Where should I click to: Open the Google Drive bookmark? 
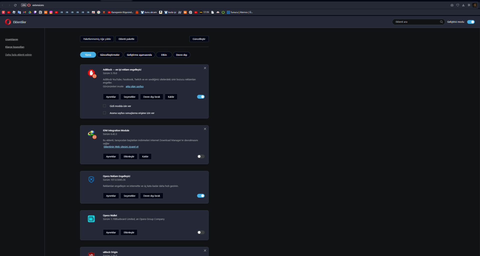coord(30,12)
